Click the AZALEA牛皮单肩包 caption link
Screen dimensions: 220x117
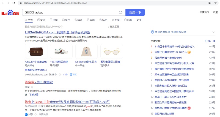coord(36,62)
